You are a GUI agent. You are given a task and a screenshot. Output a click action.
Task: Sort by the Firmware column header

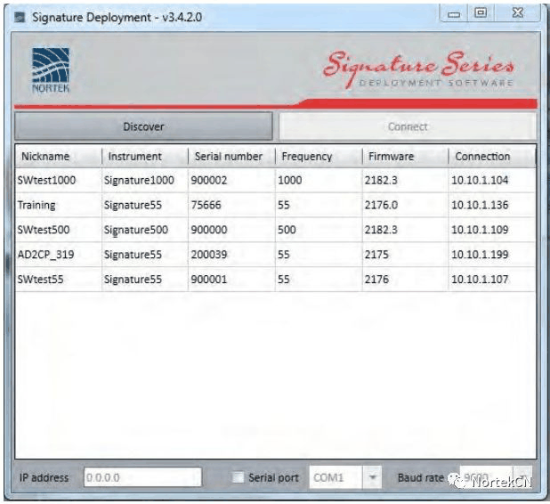pos(391,157)
